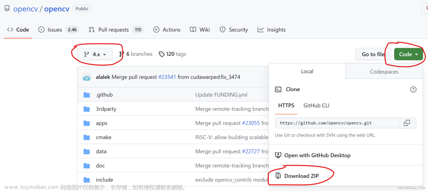Click the Issues count badge 2.4k
The width and height of the screenshot is (428, 191).
pyautogui.click(x=72, y=30)
